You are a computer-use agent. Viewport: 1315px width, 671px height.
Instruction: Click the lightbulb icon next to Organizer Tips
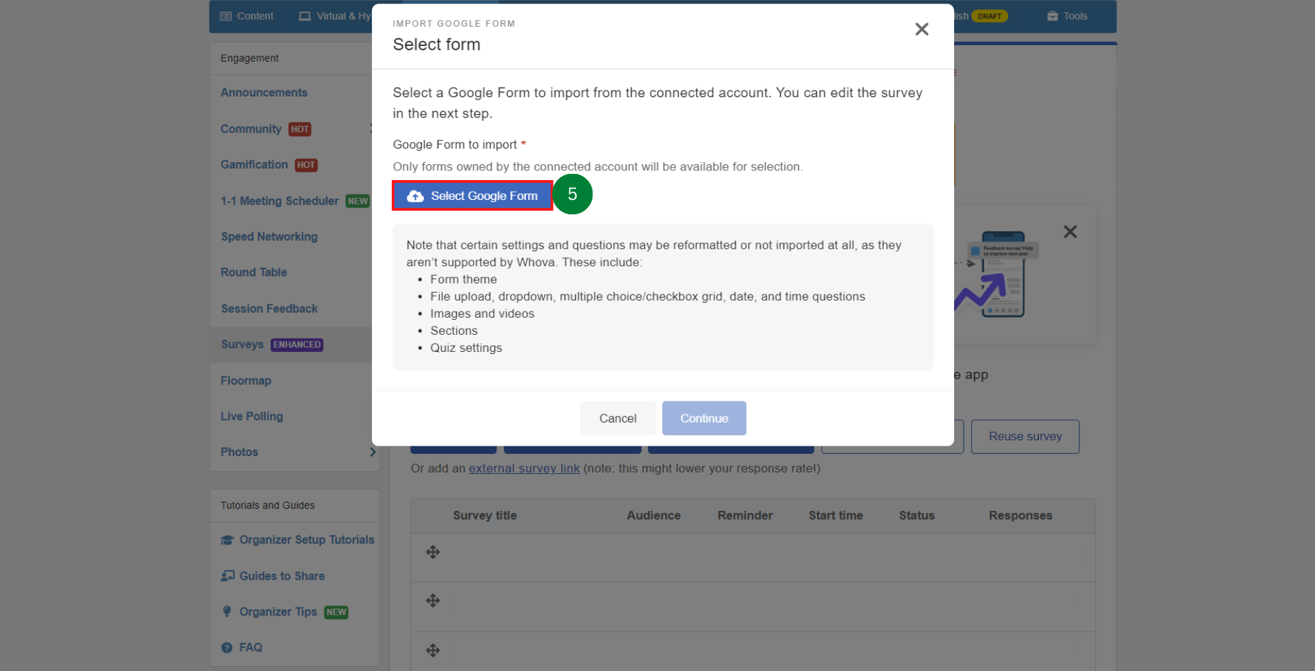point(227,611)
